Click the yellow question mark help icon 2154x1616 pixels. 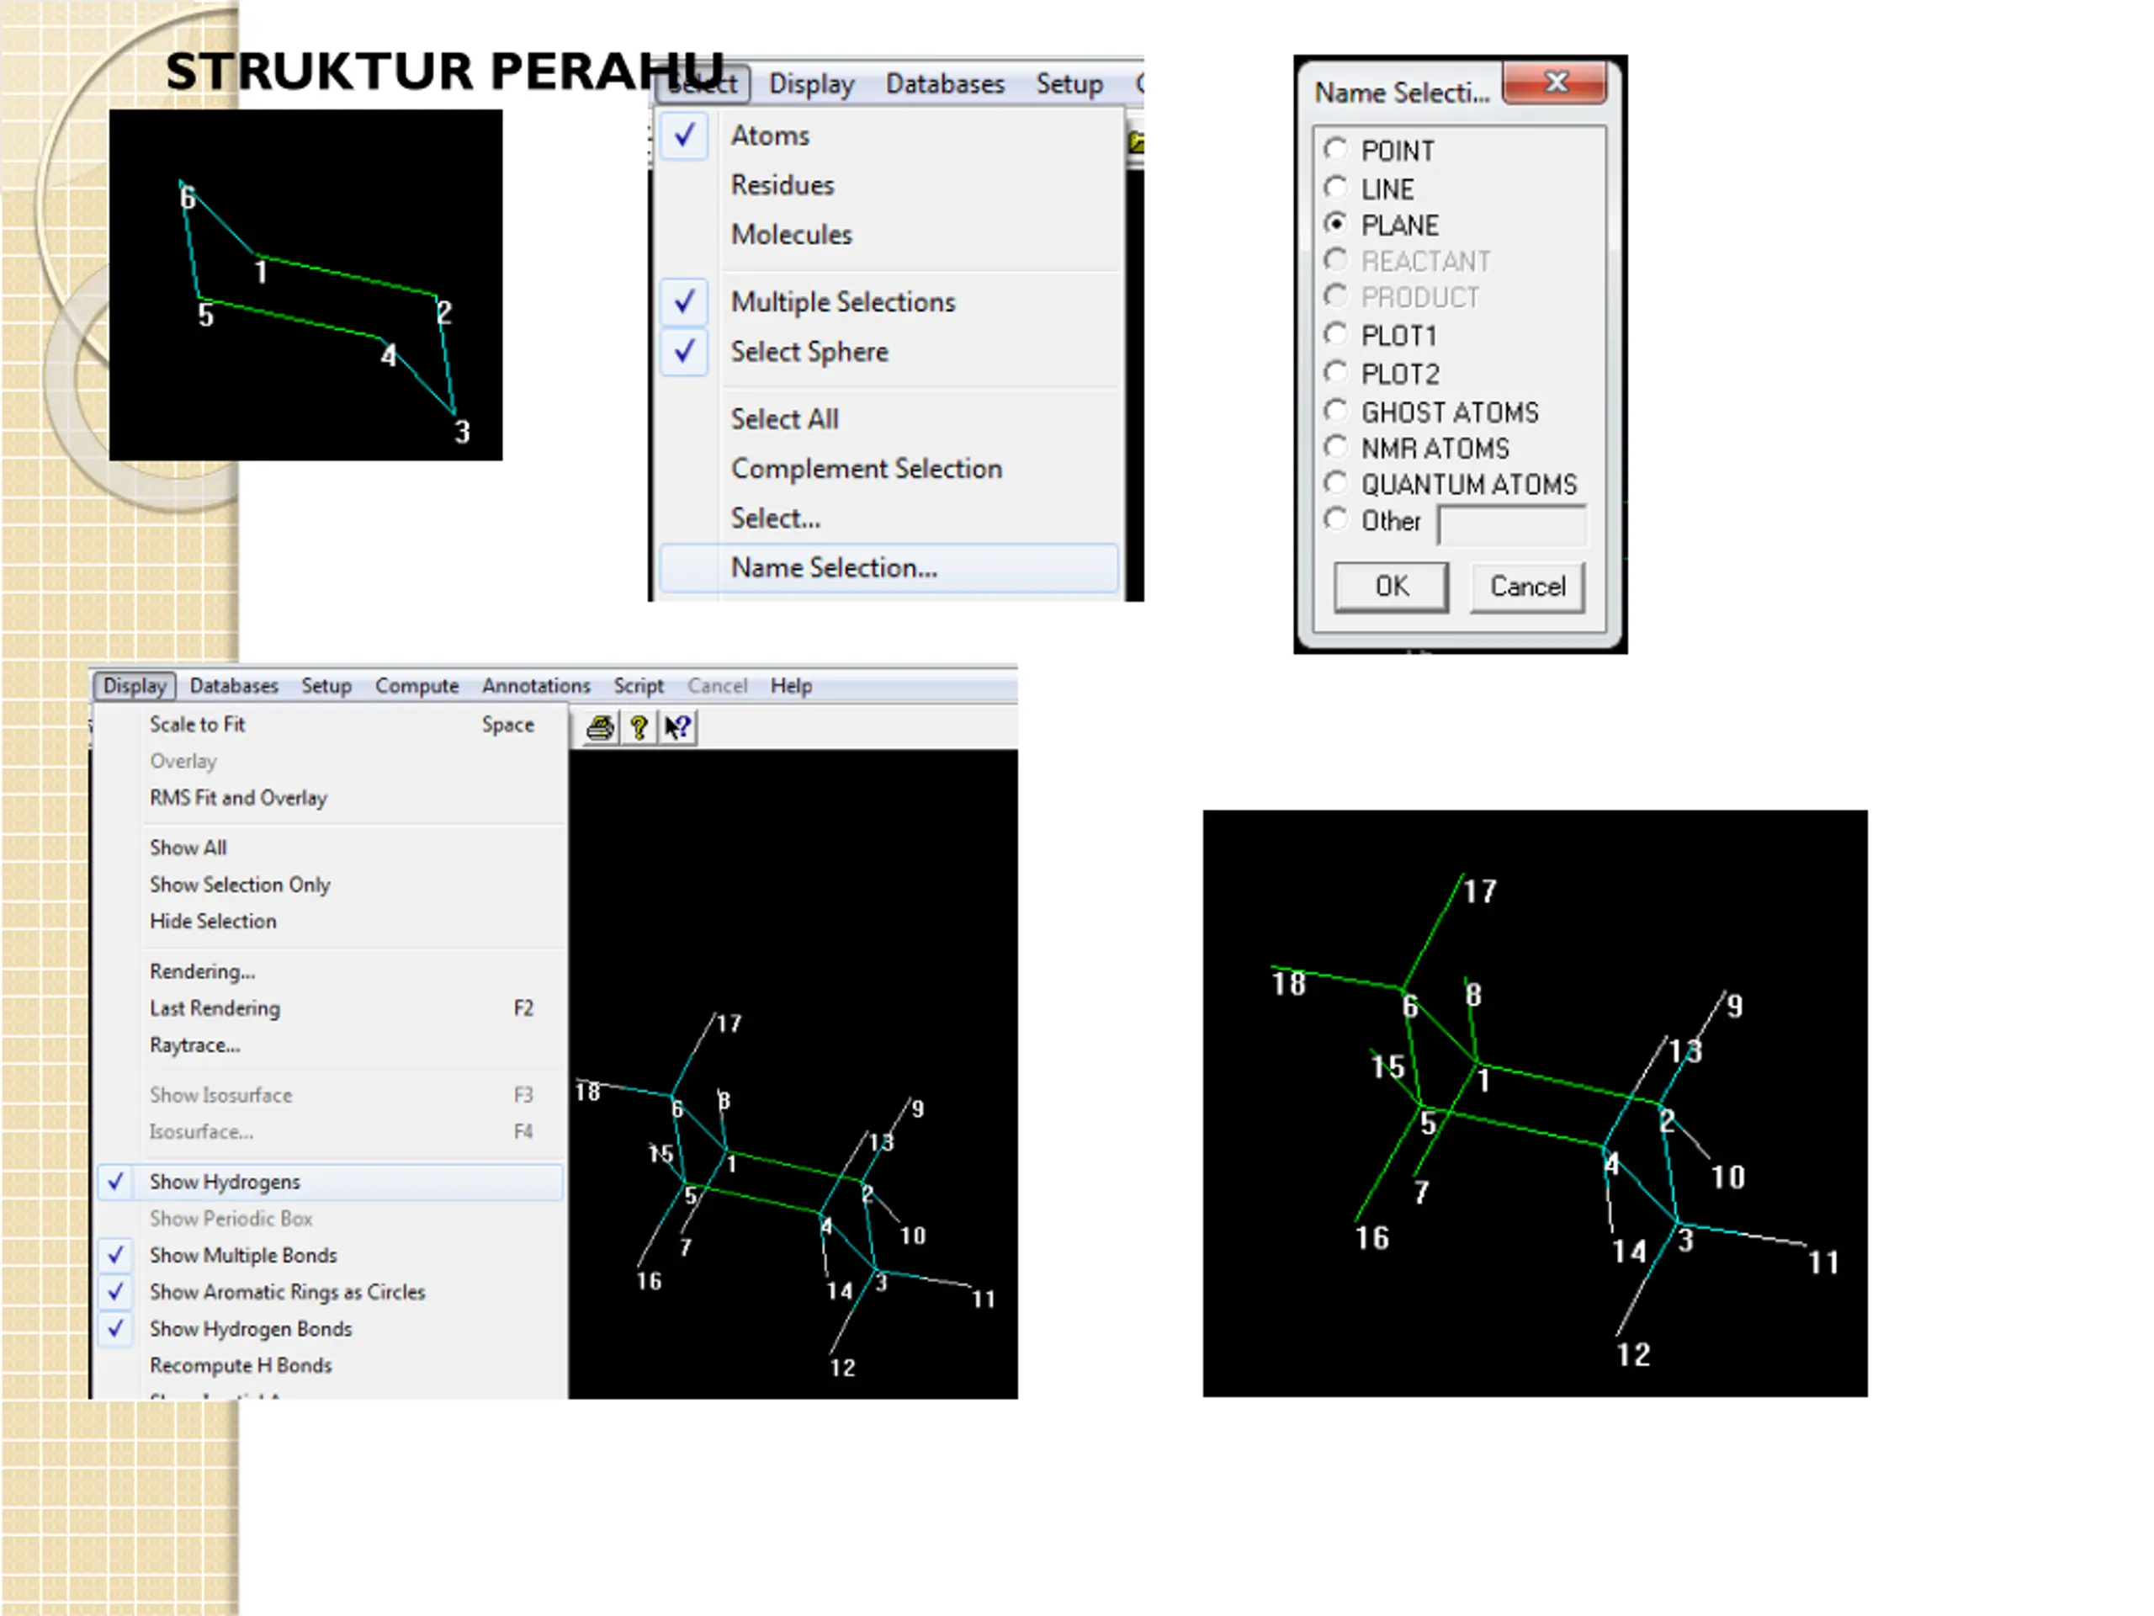(639, 726)
